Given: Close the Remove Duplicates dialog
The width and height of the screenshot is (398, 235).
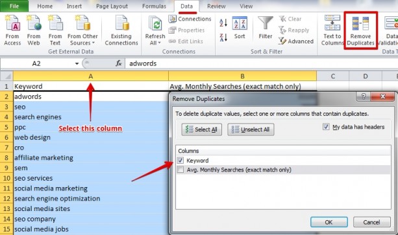Looking at the screenshot, I should click(x=382, y=96).
